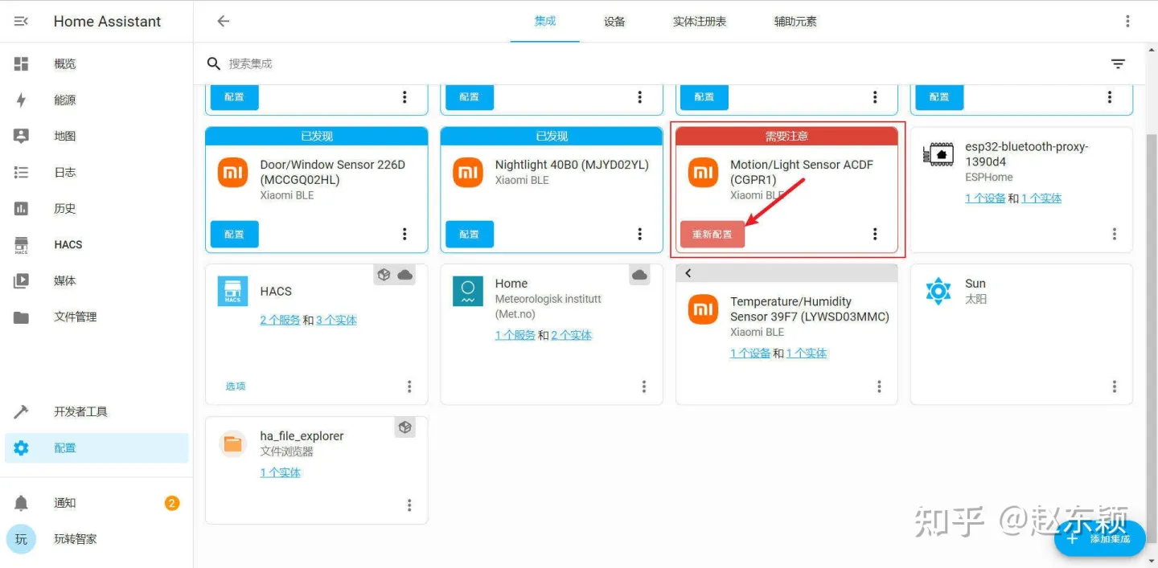Open 媒体 media browser icon

point(22,281)
